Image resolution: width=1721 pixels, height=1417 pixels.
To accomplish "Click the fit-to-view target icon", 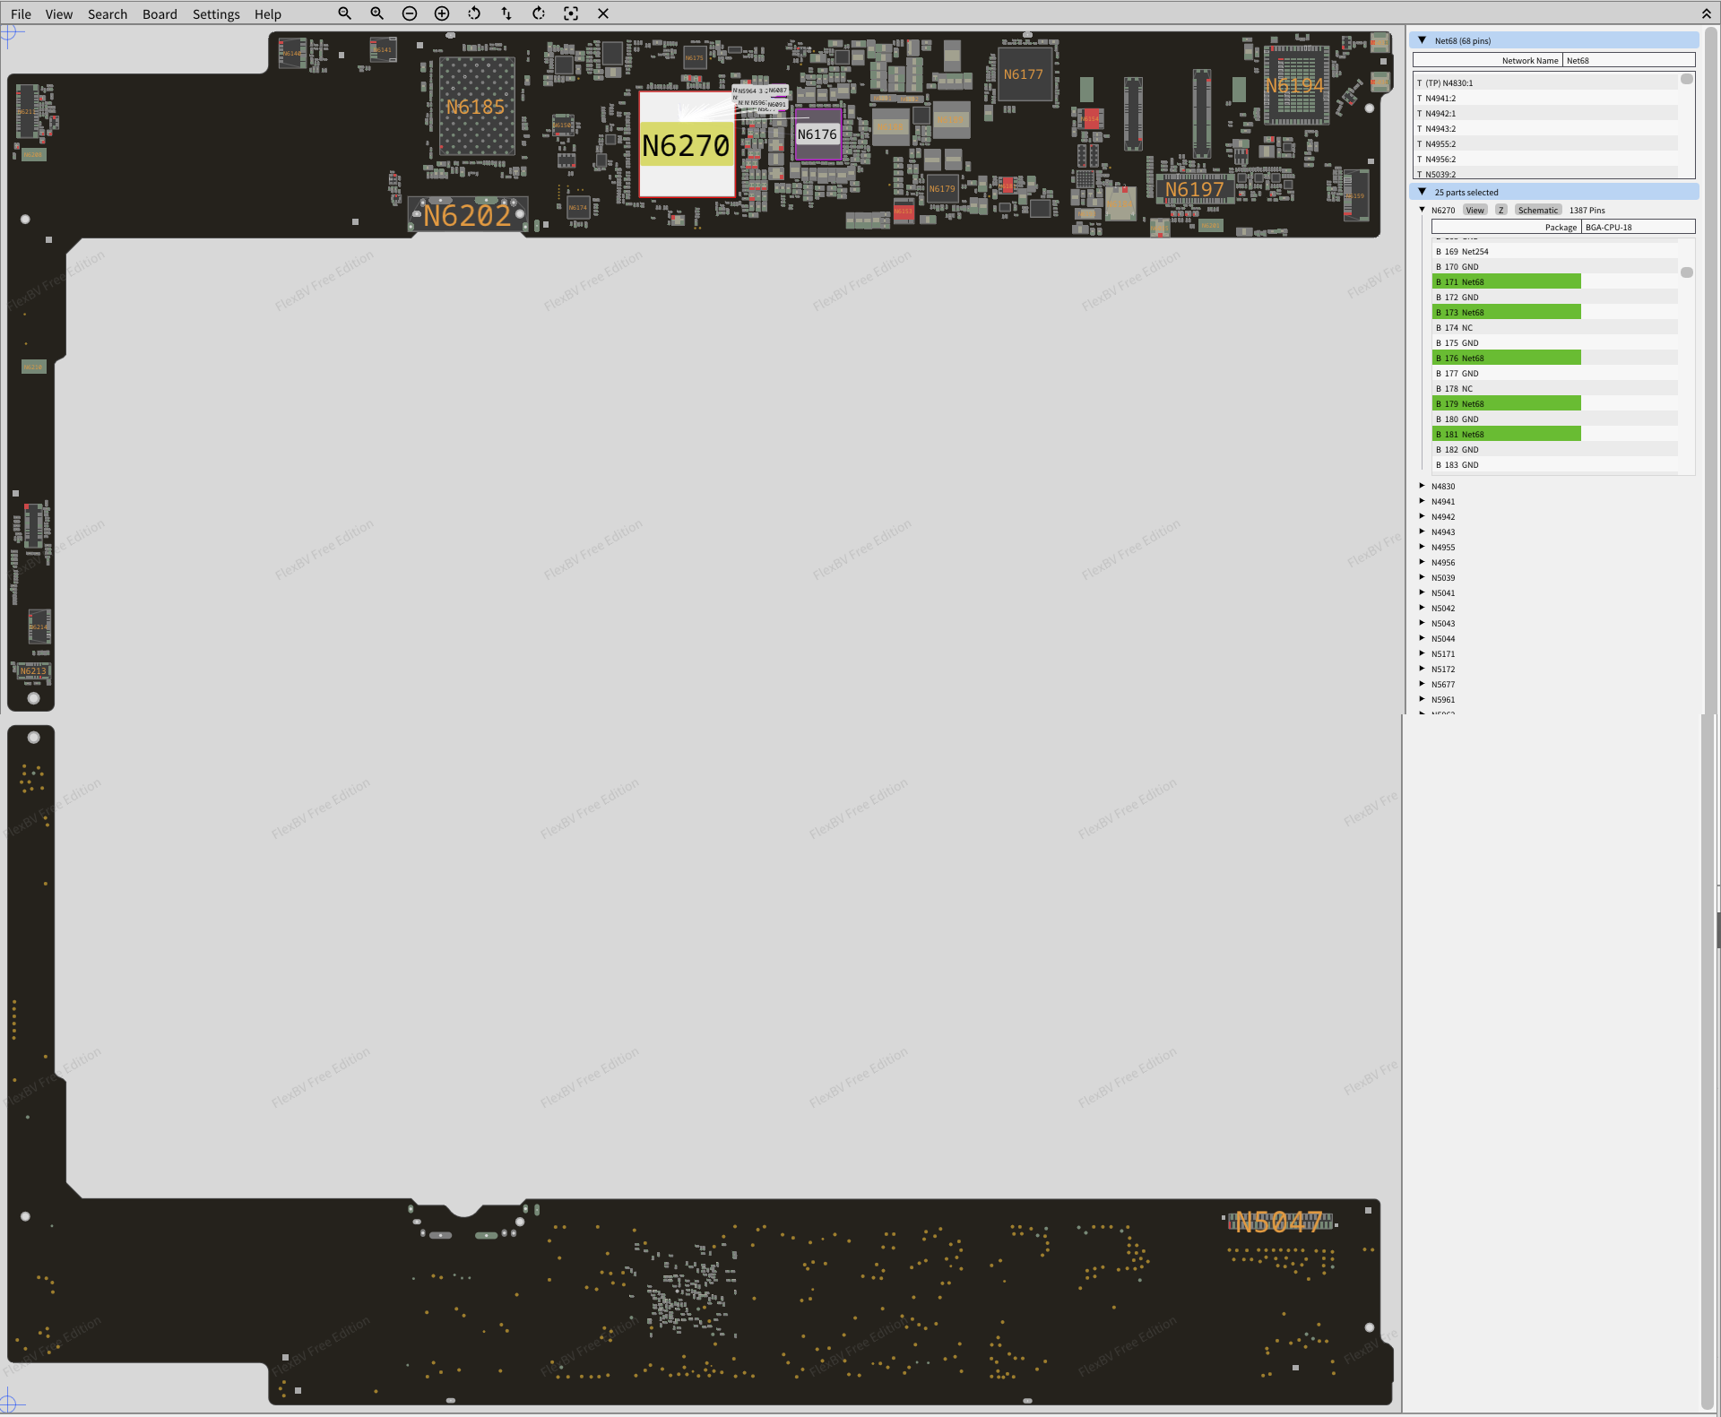I will [x=571, y=13].
